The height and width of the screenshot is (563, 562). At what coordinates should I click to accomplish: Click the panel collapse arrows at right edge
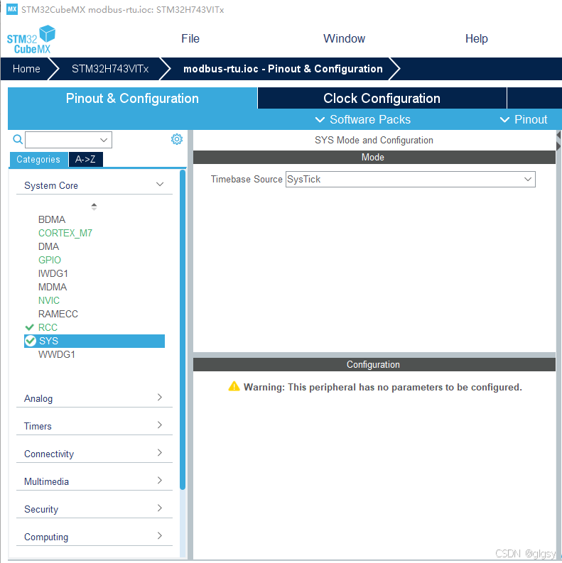click(558, 141)
